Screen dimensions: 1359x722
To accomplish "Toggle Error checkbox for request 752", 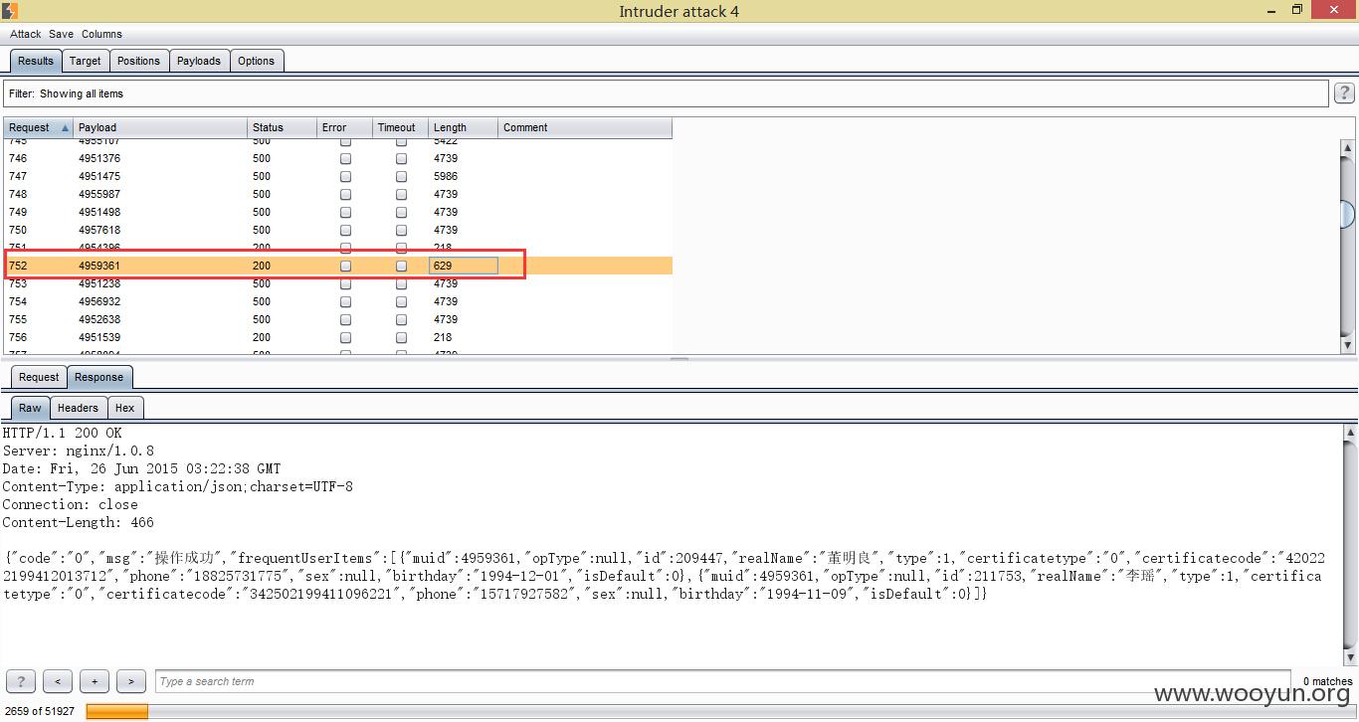I will click(345, 266).
